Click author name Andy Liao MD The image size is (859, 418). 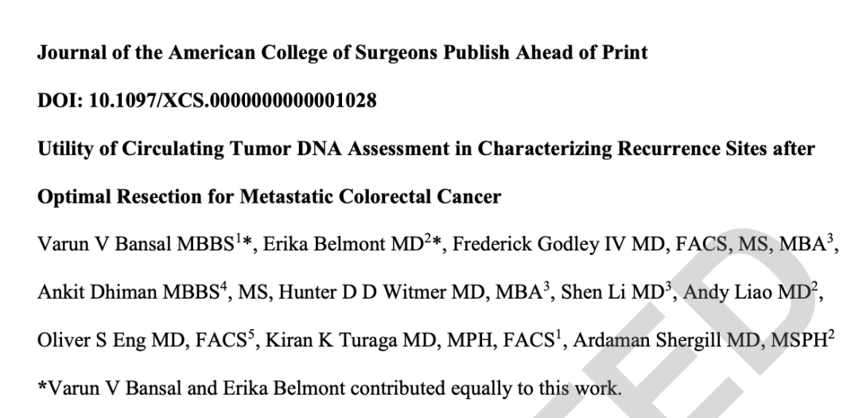click(x=747, y=292)
